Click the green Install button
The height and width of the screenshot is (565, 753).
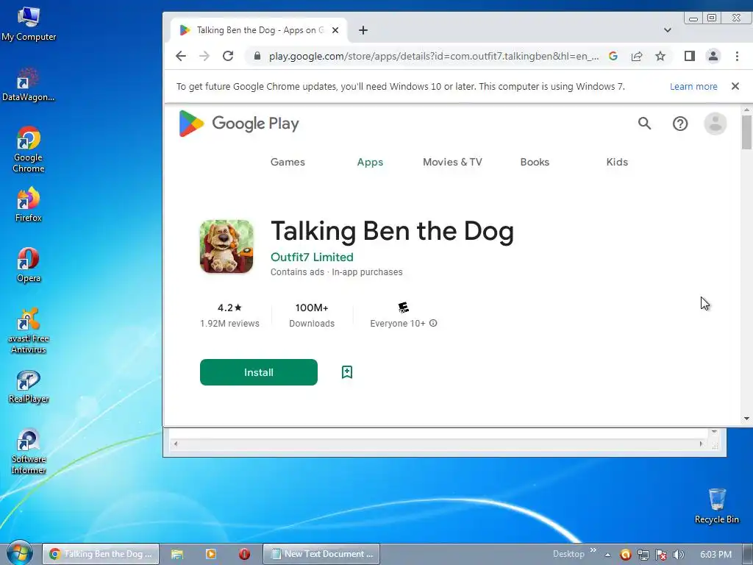[x=258, y=372]
